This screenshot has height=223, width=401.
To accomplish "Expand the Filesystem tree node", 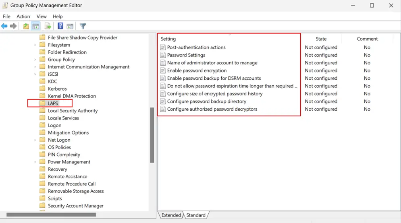I will [35, 45].
